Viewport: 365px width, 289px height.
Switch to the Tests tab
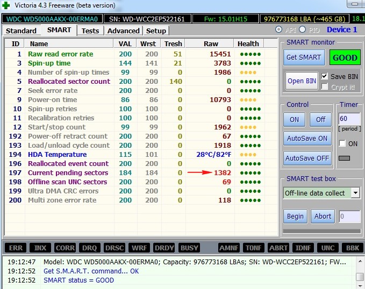[90, 31]
